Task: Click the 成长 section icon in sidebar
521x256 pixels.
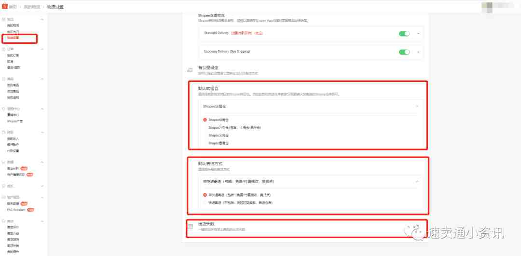Action: point(4,186)
